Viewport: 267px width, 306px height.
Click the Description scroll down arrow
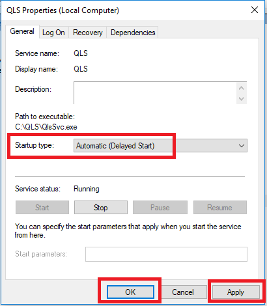(241, 99)
